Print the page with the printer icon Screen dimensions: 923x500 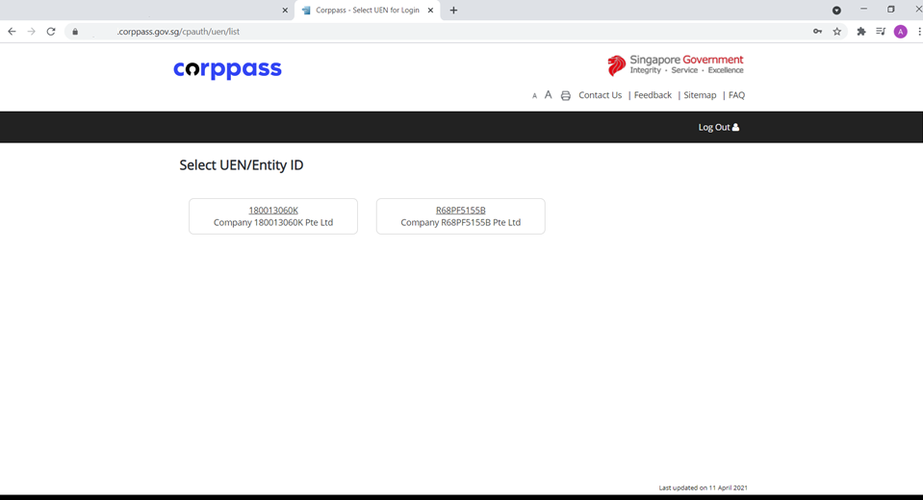[566, 95]
